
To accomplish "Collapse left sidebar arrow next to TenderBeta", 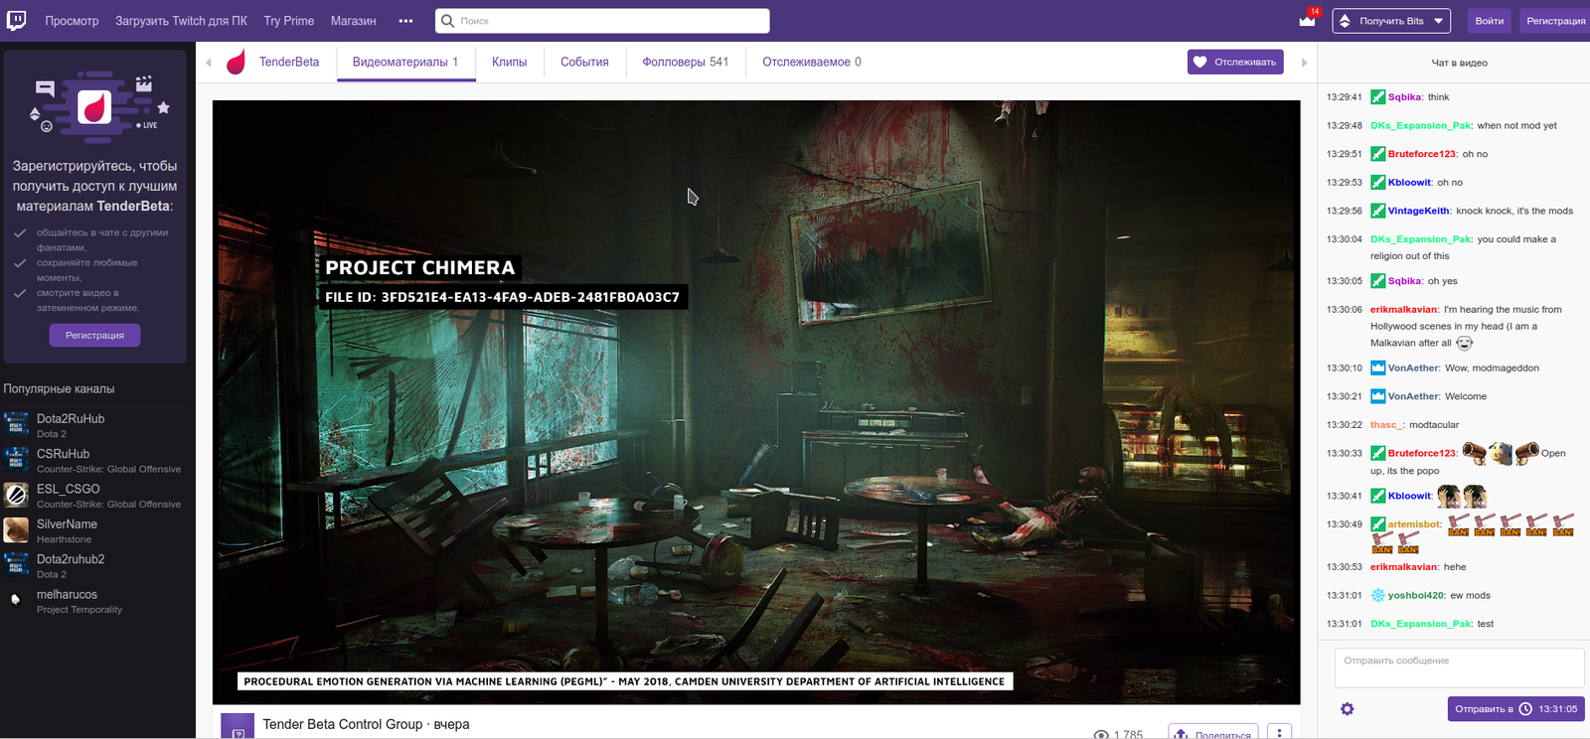I will click(209, 63).
